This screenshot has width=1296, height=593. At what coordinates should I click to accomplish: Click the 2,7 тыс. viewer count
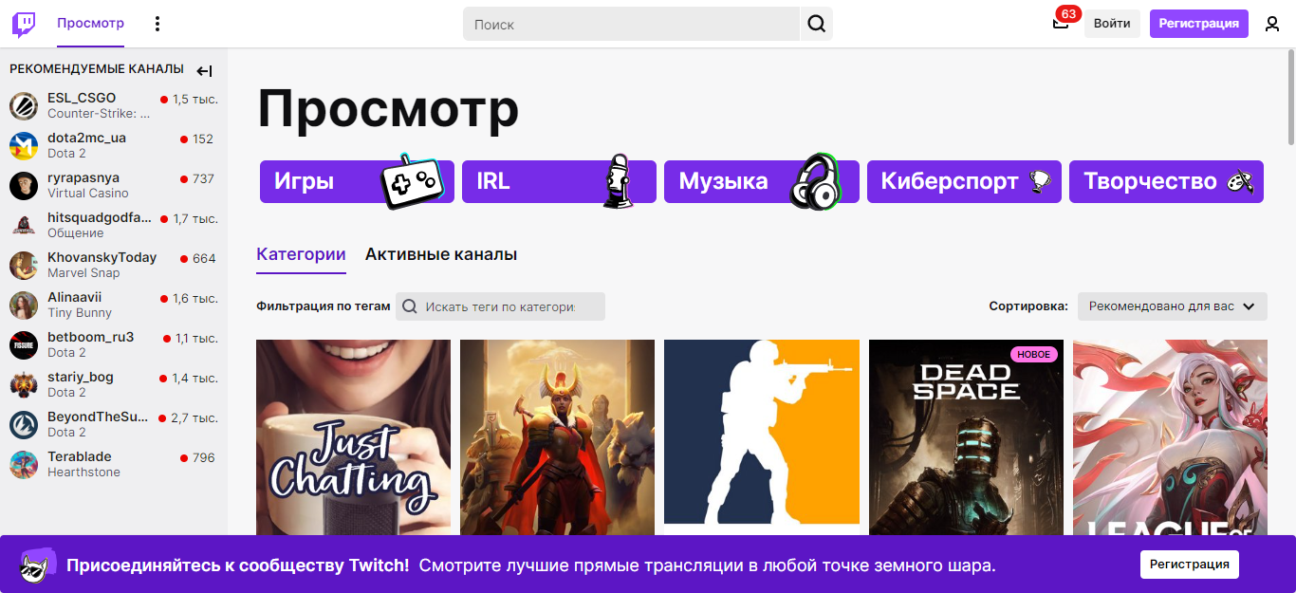[x=194, y=417]
